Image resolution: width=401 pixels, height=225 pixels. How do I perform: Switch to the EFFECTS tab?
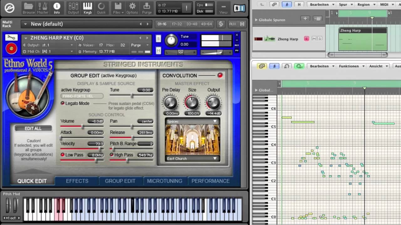click(x=77, y=181)
